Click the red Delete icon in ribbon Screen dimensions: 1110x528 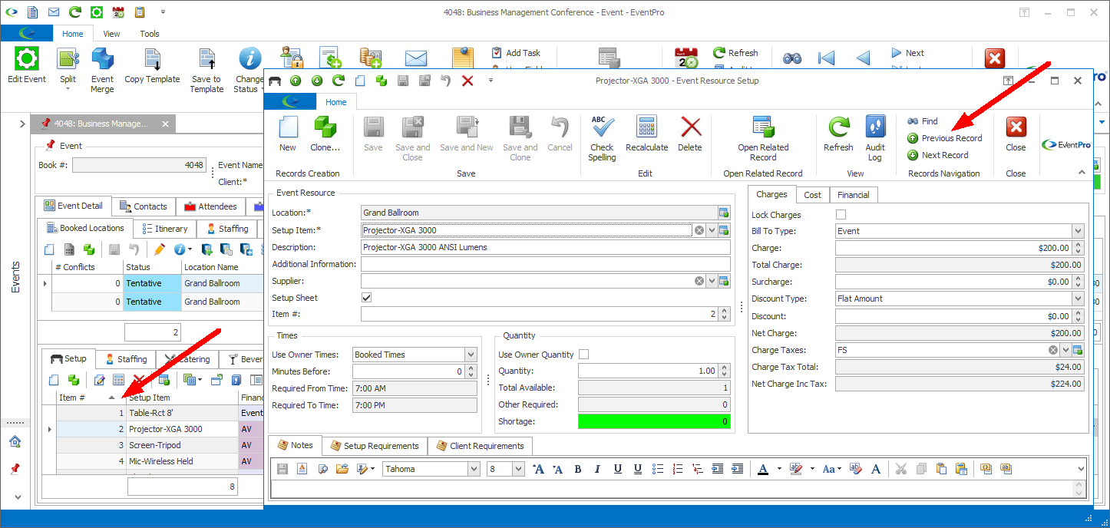coord(690,127)
